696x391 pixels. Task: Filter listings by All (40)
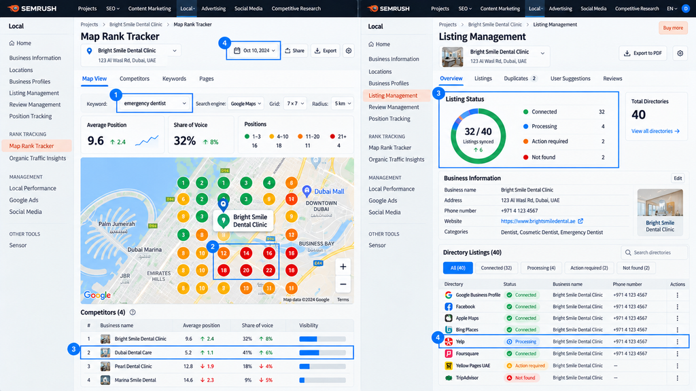[x=457, y=267]
